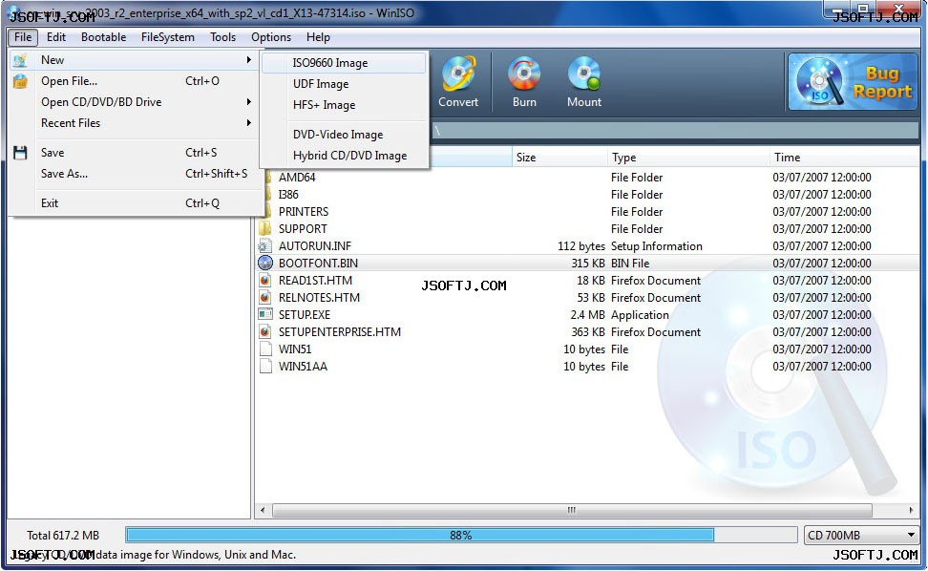Open the Tools menu
The image size is (928, 571).
click(222, 37)
